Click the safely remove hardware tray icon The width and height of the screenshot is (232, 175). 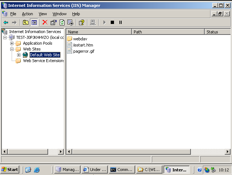click(213, 170)
